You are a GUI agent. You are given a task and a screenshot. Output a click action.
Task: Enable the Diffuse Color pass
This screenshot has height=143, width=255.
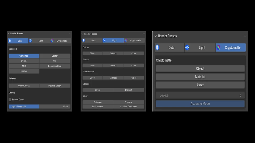click(134, 53)
